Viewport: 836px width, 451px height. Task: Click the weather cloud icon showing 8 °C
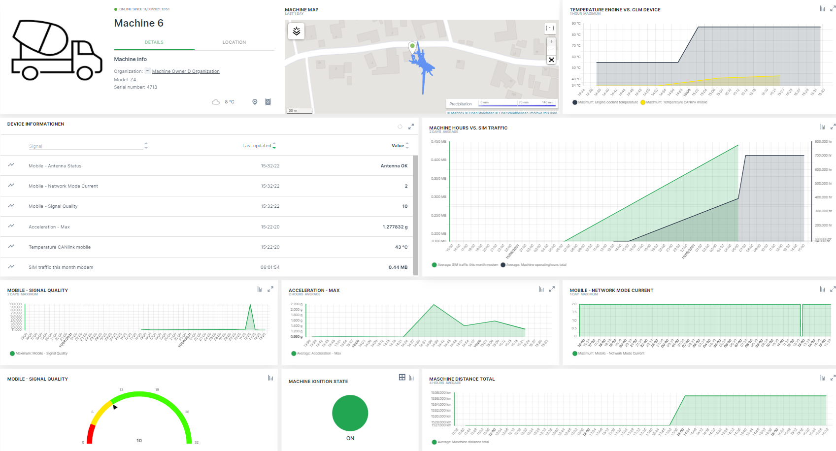point(216,101)
